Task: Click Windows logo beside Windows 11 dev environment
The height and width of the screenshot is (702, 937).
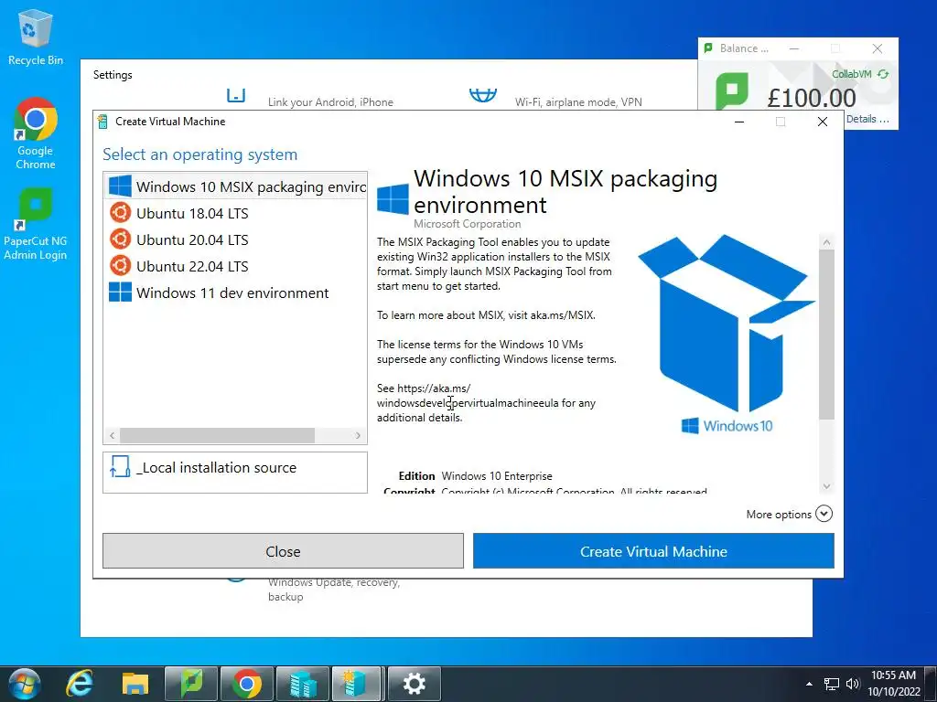Action: (120, 292)
